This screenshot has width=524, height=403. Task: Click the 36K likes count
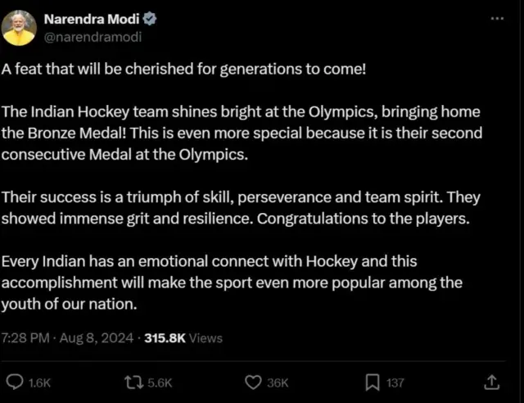278,382
